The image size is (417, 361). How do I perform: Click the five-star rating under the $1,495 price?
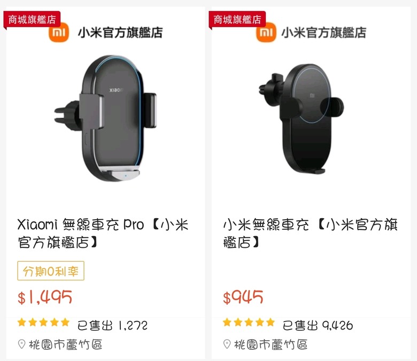43,323
